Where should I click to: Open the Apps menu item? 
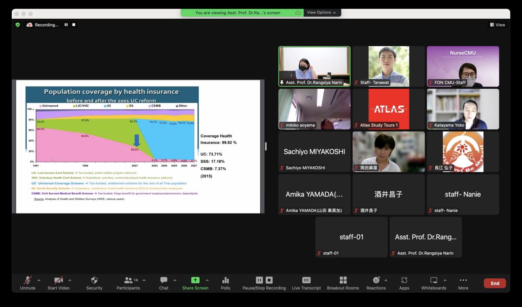tap(404, 280)
